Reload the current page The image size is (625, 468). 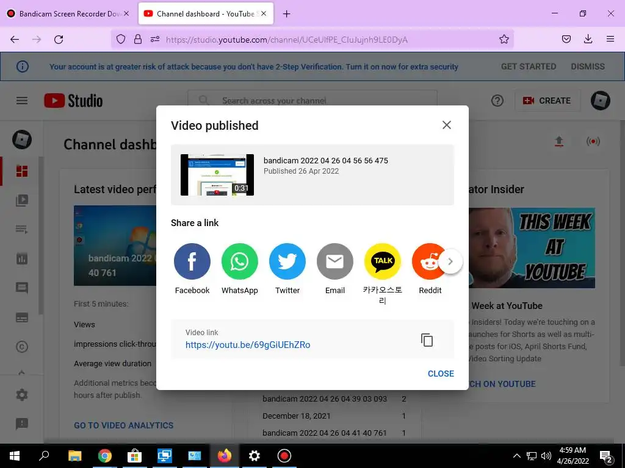pyautogui.click(x=59, y=39)
